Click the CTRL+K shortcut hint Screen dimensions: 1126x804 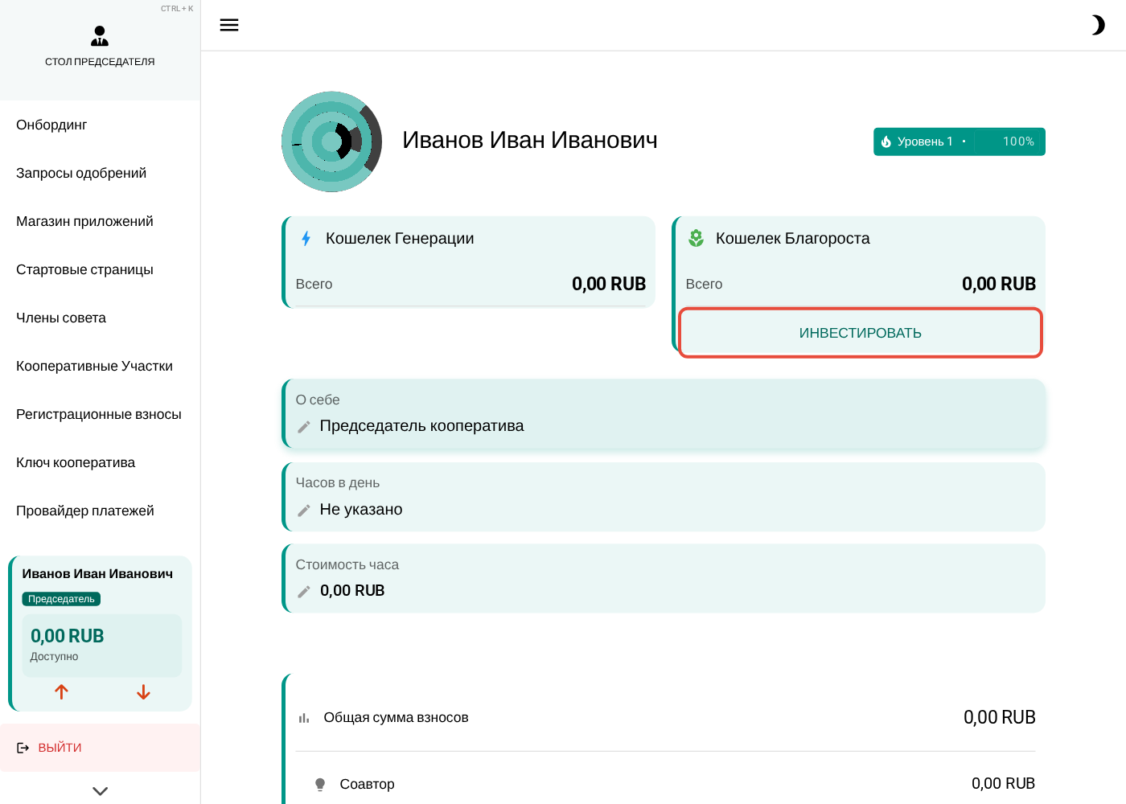coord(177,9)
